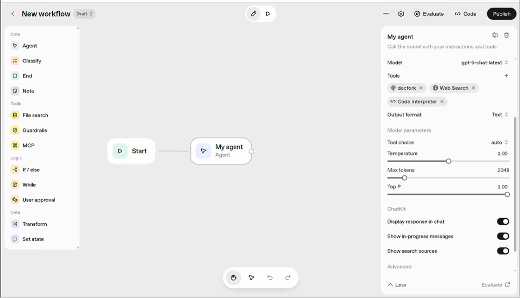Disable Display response in chat
This screenshot has height=298, width=520.
point(503,221)
